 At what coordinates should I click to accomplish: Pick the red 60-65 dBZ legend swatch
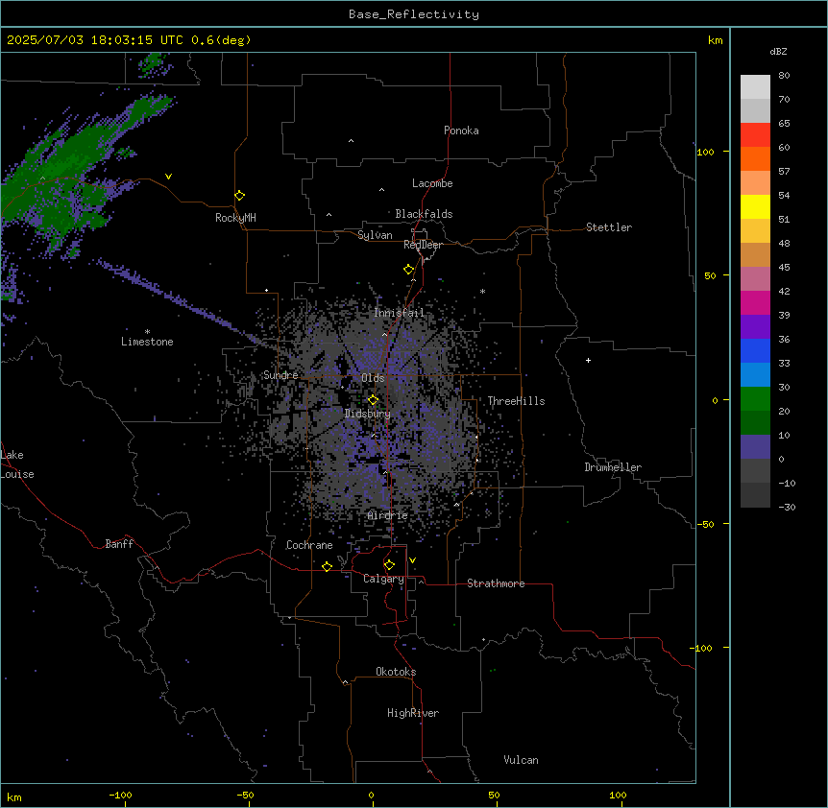(x=755, y=135)
